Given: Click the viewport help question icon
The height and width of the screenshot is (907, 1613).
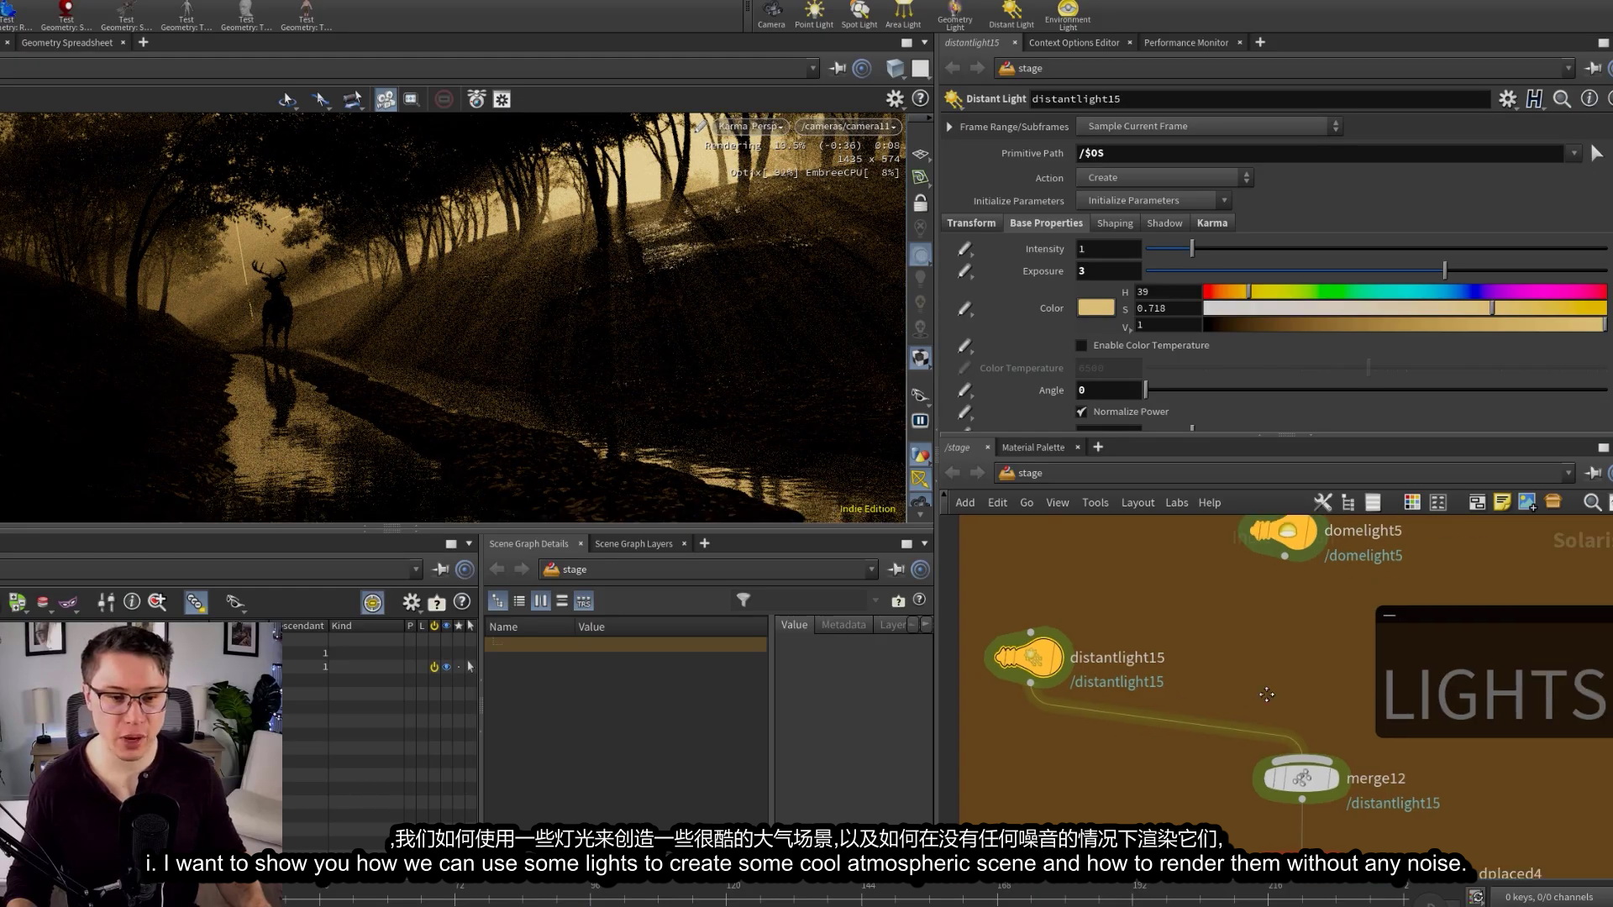Looking at the screenshot, I should coord(921,98).
